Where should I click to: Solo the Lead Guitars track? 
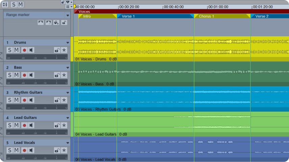click(x=10, y=125)
